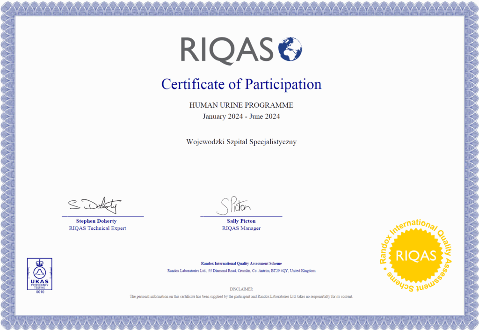The height and width of the screenshot is (330, 479).
Task: Click the crown emblem in the UKAS logo
Action: click(39, 263)
